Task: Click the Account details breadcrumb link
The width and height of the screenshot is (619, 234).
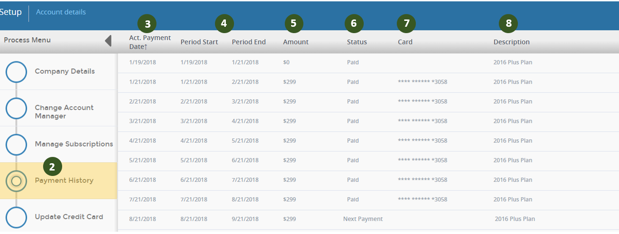Action: 61,12
